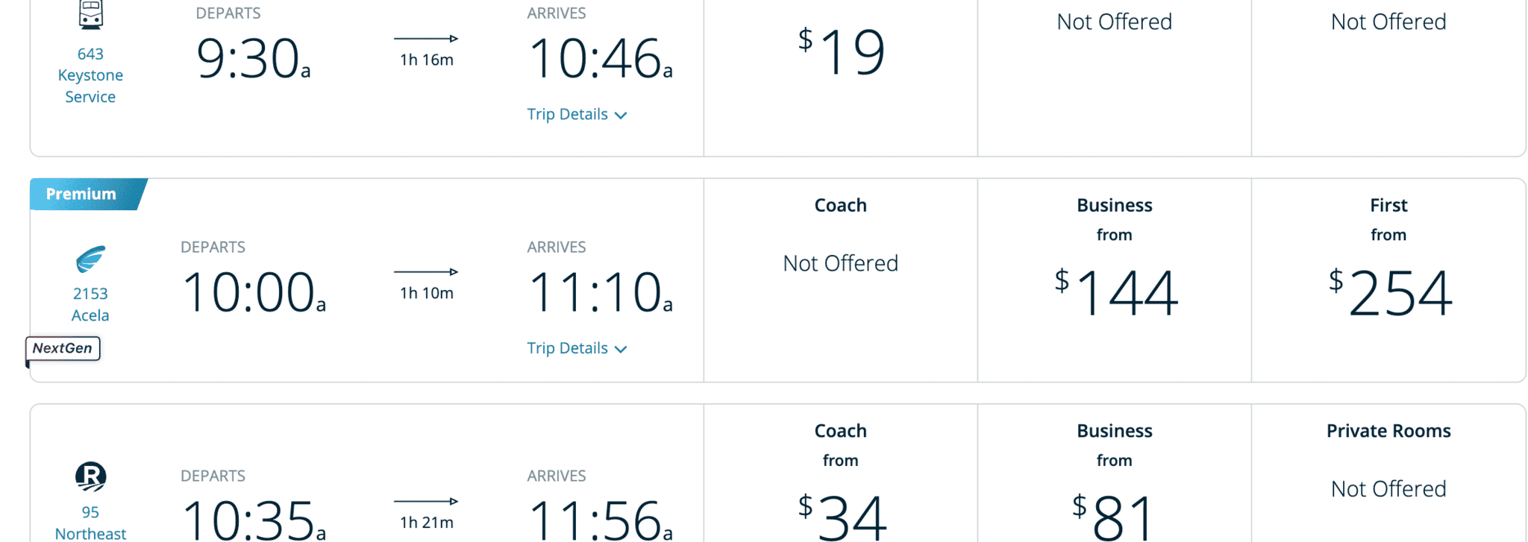Select the $19 Coach fare
Image resolution: width=1528 pixels, height=542 pixels.
coord(842,51)
